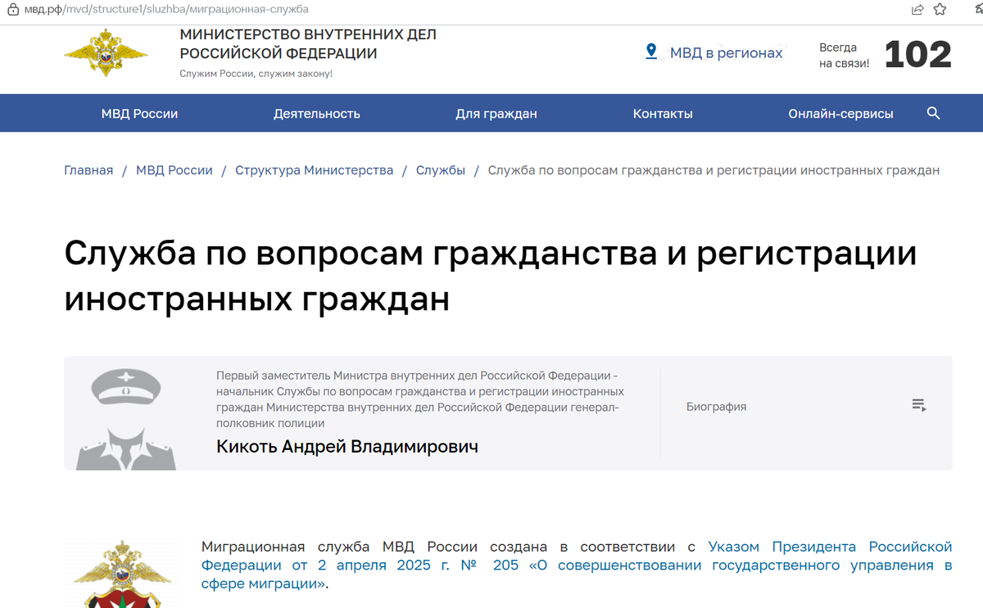The width and height of the screenshot is (983, 608).
Task: Go to Главная via the breadcrumb
Action: coord(88,169)
